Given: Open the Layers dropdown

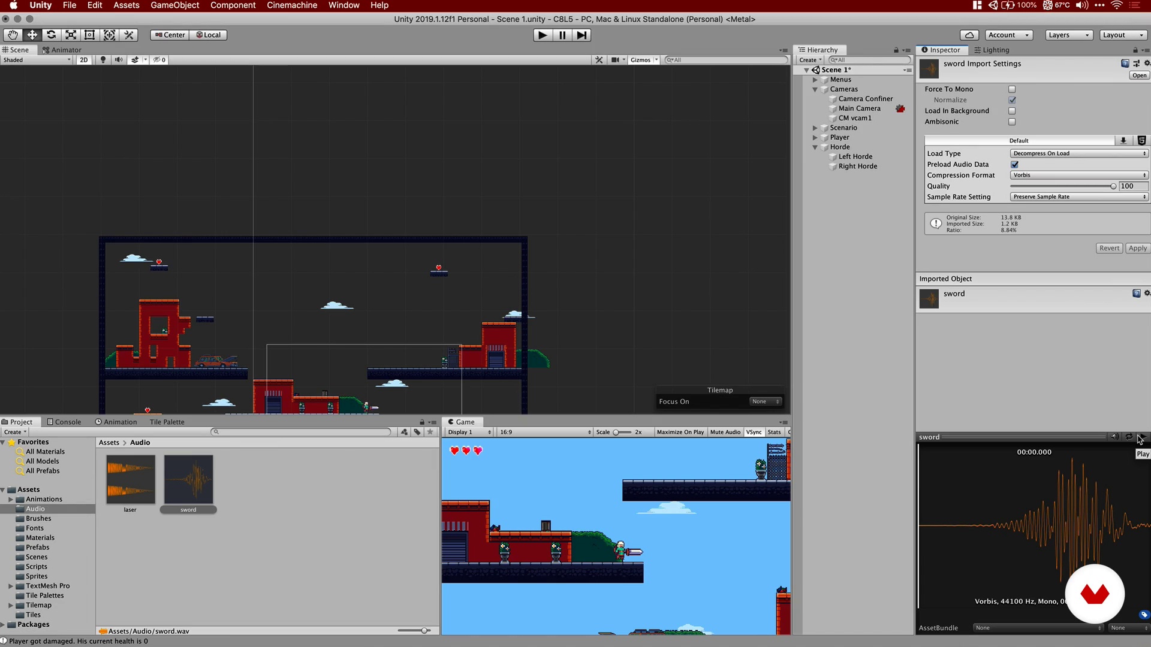Looking at the screenshot, I should tap(1068, 35).
